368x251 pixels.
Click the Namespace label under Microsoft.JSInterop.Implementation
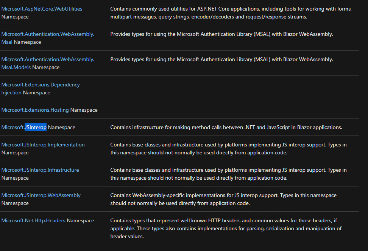pyautogui.click(x=15, y=152)
